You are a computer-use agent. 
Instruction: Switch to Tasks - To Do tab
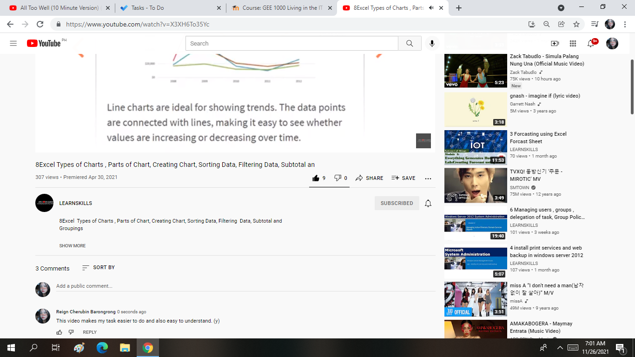click(170, 8)
